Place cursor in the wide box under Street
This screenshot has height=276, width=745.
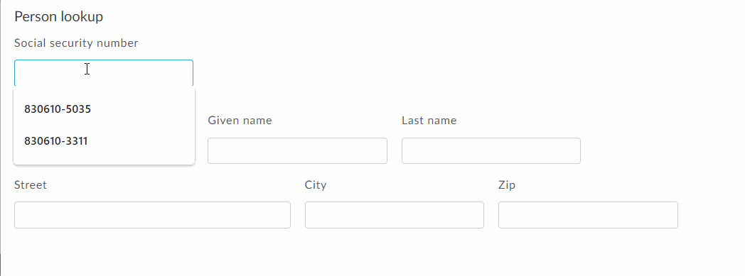point(152,215)
